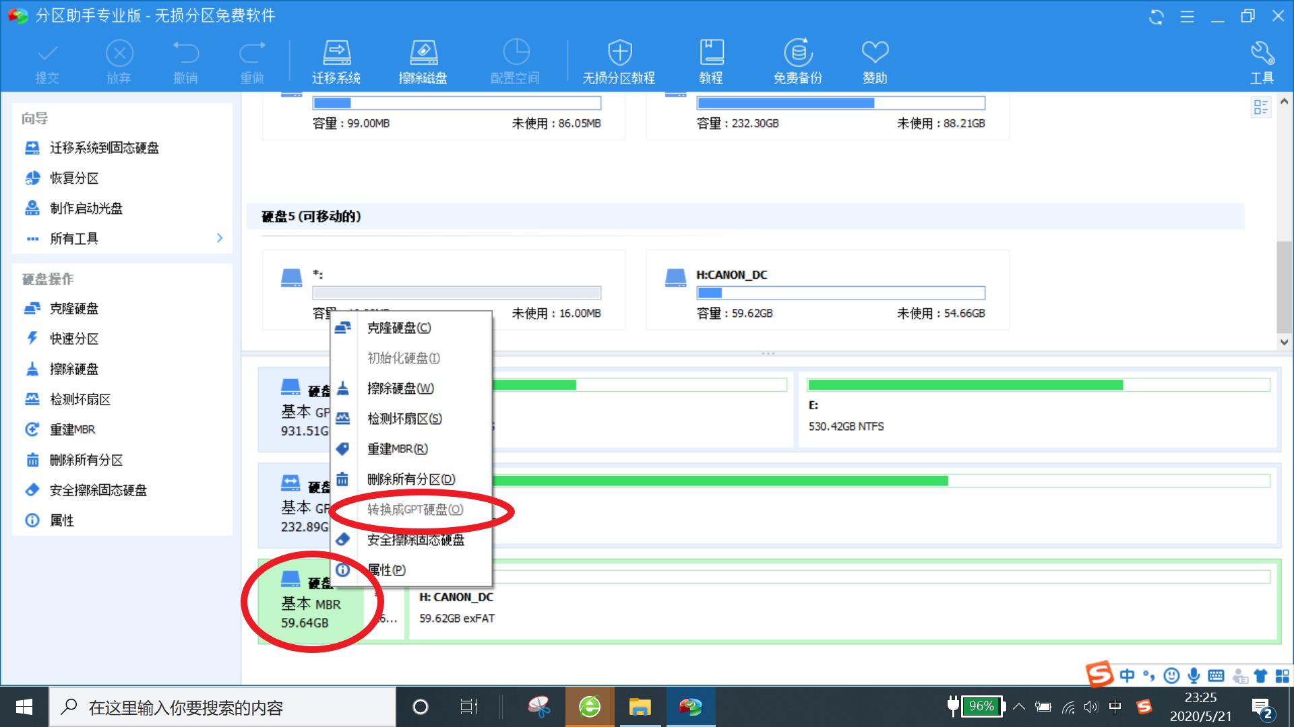Click 恢复分区 in wizard sidebar
This screenshot has height=727, width=1294.
74,178
